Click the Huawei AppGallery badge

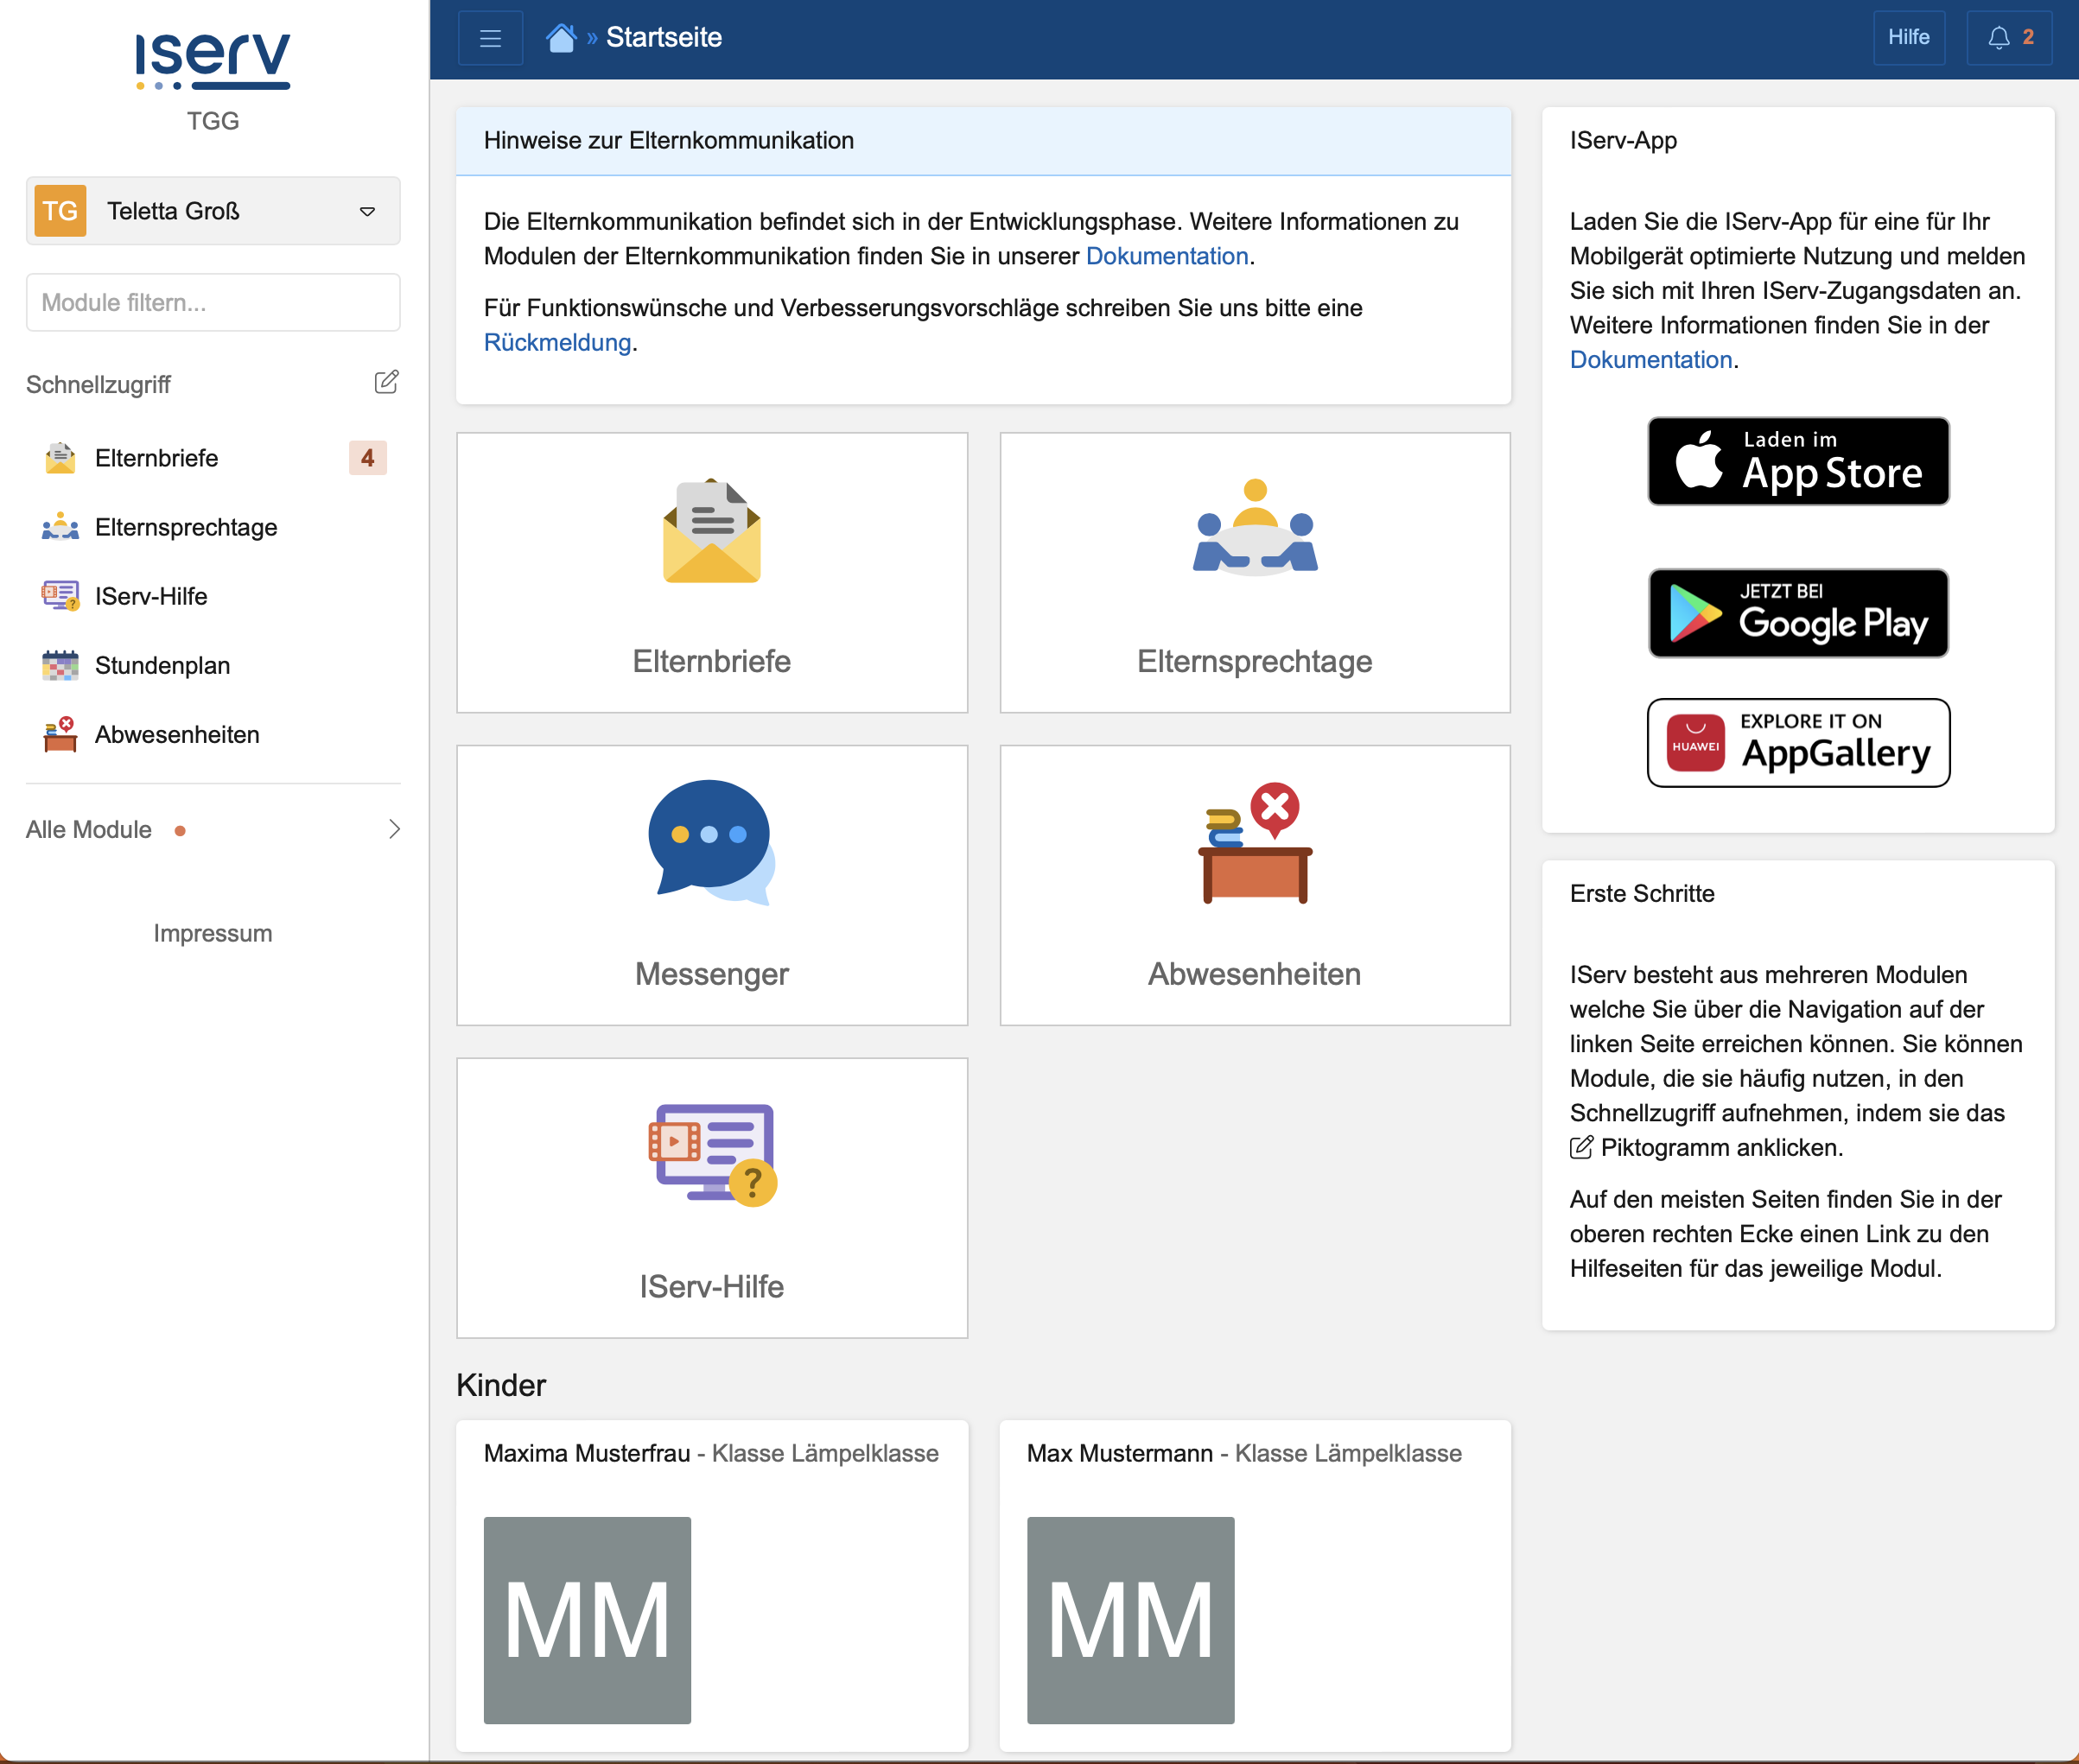(x=1798, y=743)
